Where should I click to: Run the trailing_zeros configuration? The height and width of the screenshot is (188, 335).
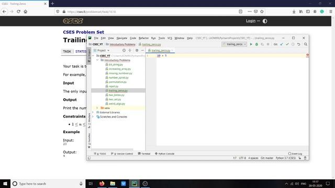pyautogui.click(x=251, y=44)
